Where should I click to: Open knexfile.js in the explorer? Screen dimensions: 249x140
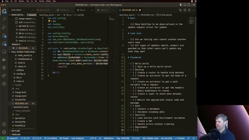pos(20,126)
